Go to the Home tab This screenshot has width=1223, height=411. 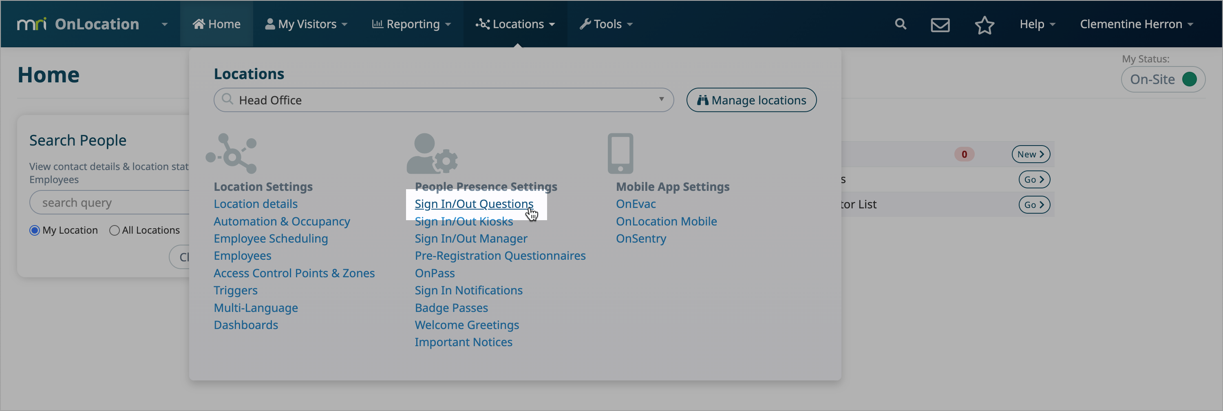pyautogui.click(x=216, y=24)
